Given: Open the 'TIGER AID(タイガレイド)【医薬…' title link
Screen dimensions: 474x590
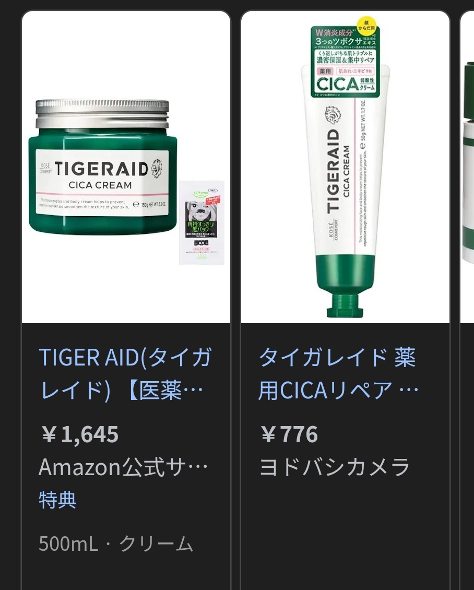Looking at the screenshot, I should pyautogui.click(x=125, y=374).
